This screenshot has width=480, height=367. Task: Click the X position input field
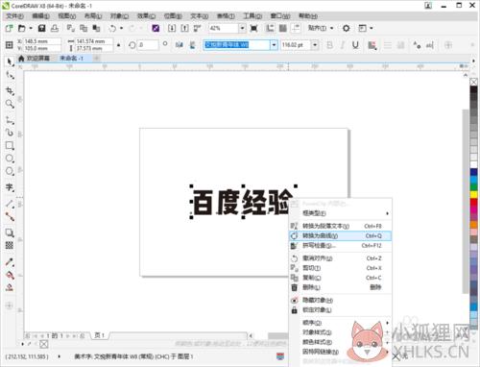(42, 41)
